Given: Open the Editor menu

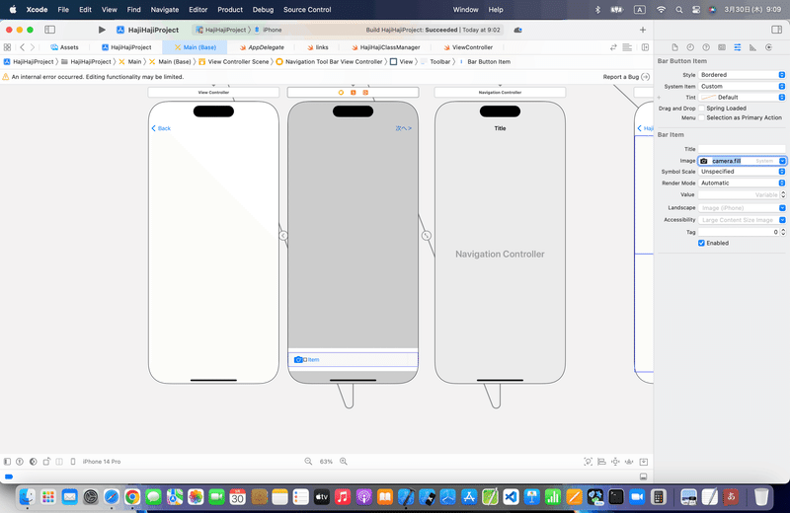Looking at the screenshot, I should point(198,10).
